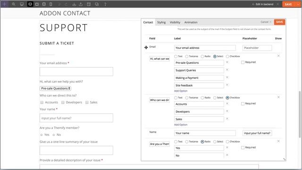
Task: Click the Email placeholder input
Action: pyautogui.click(x=257, y=48)
